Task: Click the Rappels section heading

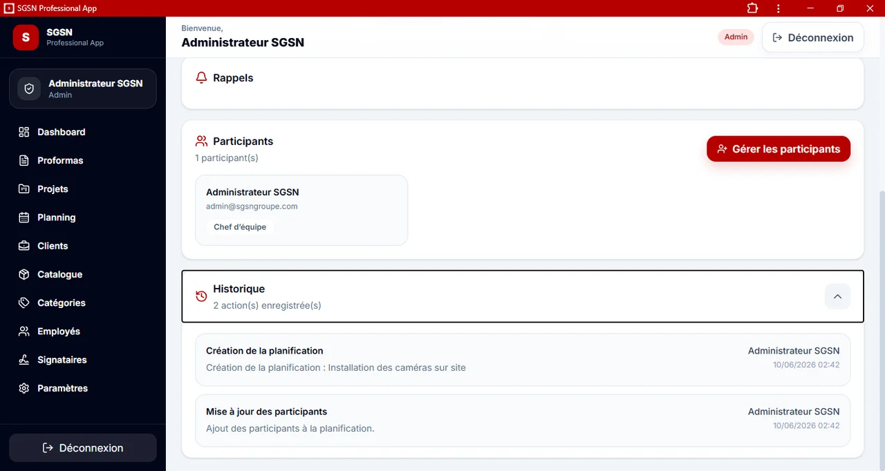Action: click(233, 78)
